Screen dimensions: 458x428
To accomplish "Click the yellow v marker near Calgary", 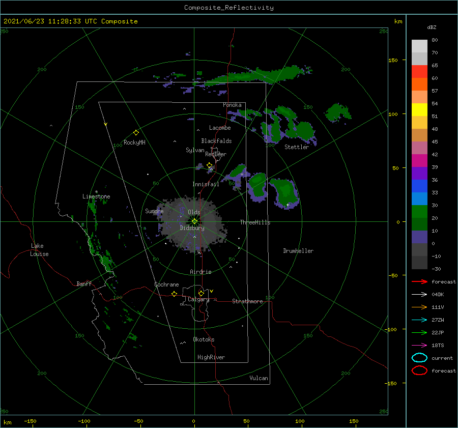I will 212,291.
